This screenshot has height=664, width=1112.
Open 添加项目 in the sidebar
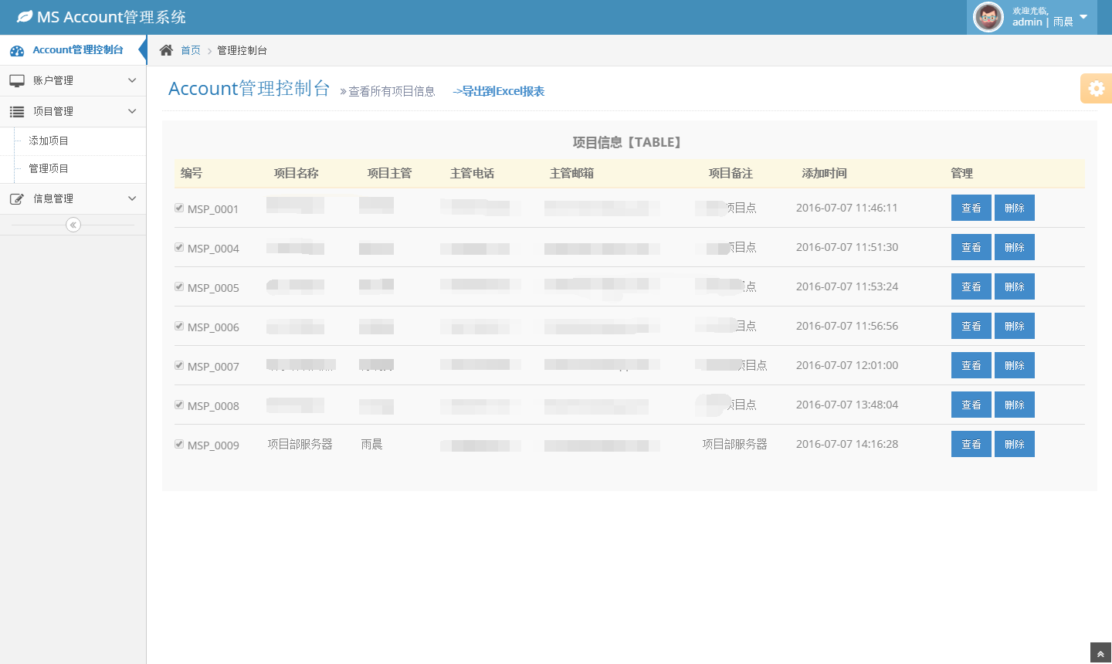click(49, 141)
